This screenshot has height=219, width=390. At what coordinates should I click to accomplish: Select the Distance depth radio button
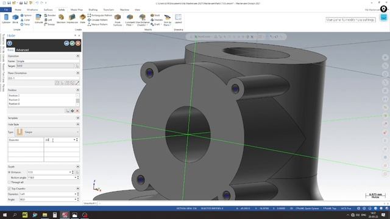click(x=9, y=172)
